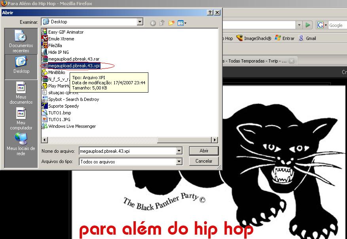Click the Abrir button
The image size is (347, 239).
[x=204, y=151]
